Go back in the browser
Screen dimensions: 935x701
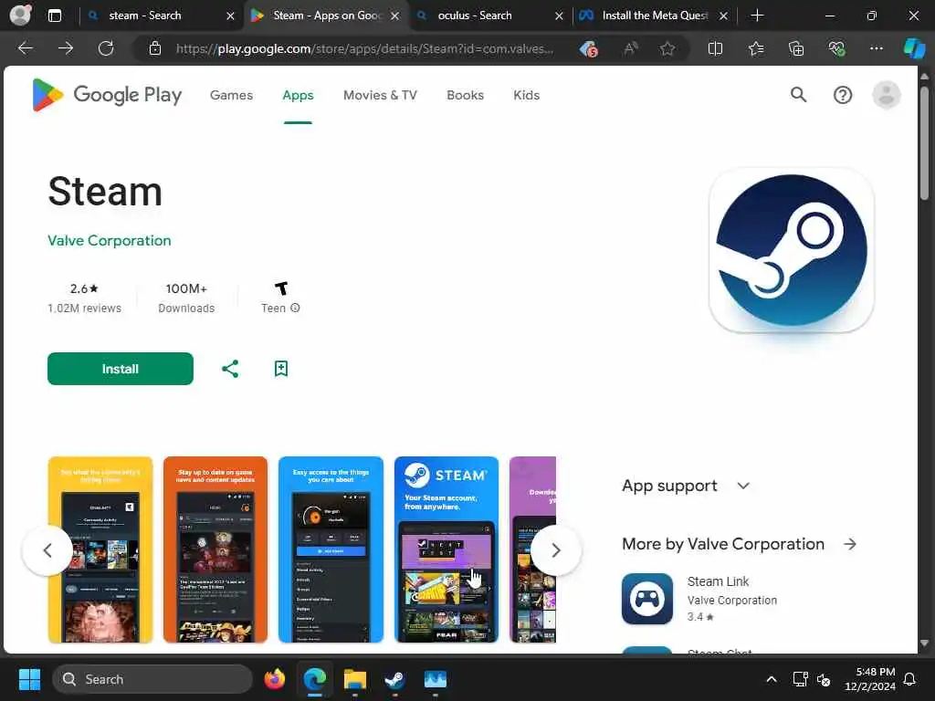[25, 48]
